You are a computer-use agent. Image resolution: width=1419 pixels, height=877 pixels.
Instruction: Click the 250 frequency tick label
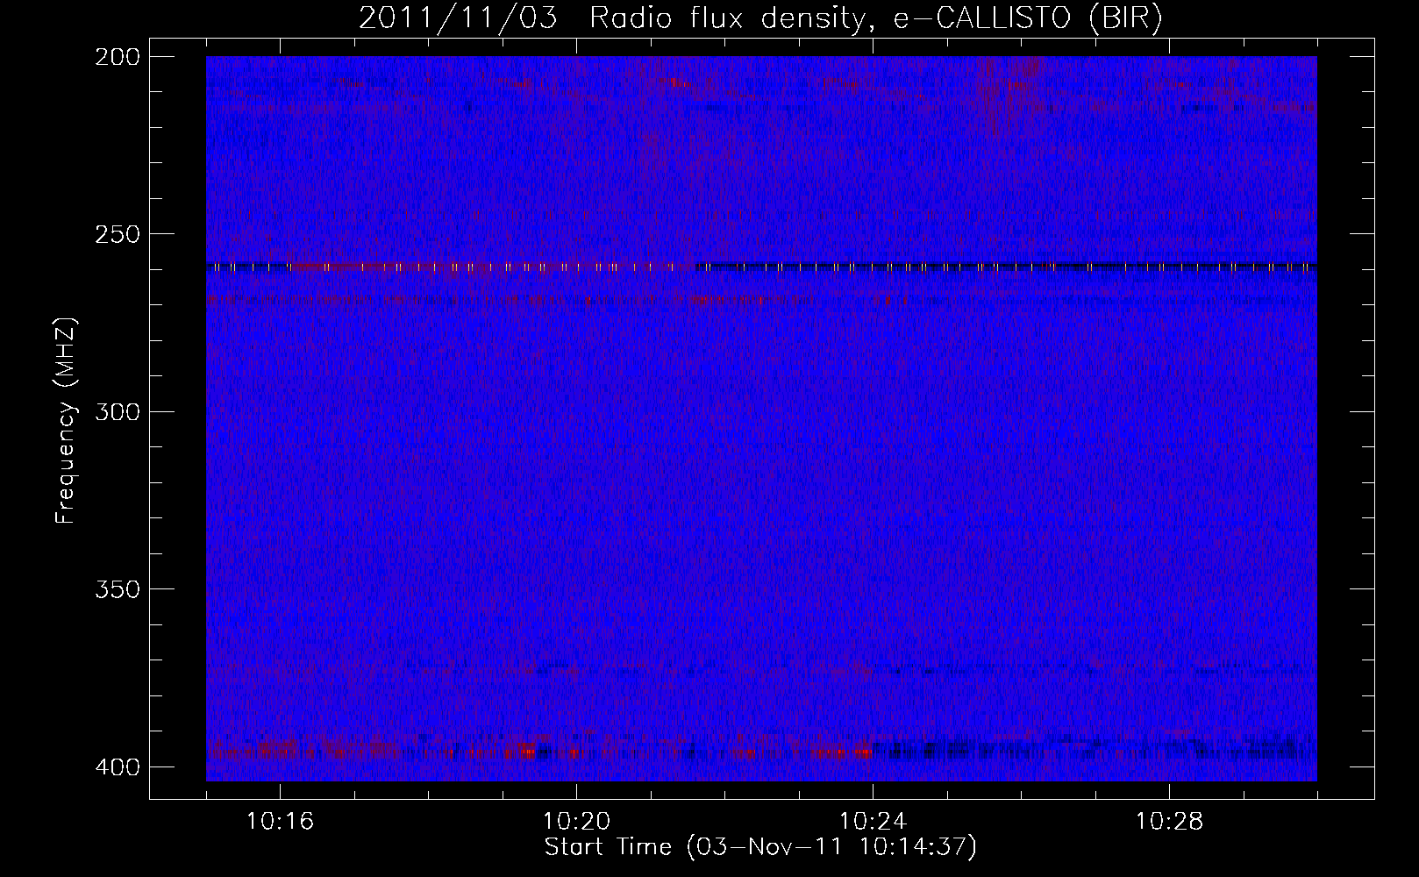[x=117, y=234]
